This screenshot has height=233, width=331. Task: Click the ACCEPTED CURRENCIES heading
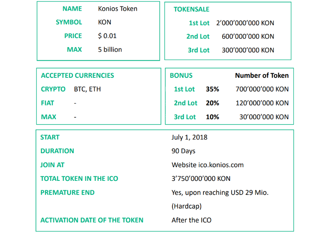[x=77, y=75]
